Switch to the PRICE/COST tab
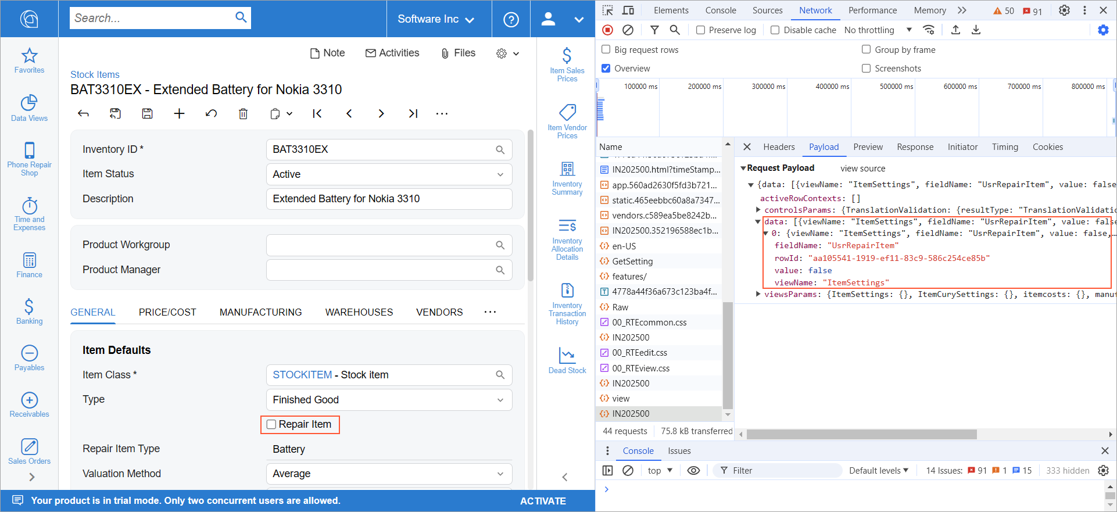 tap(167, 312)
